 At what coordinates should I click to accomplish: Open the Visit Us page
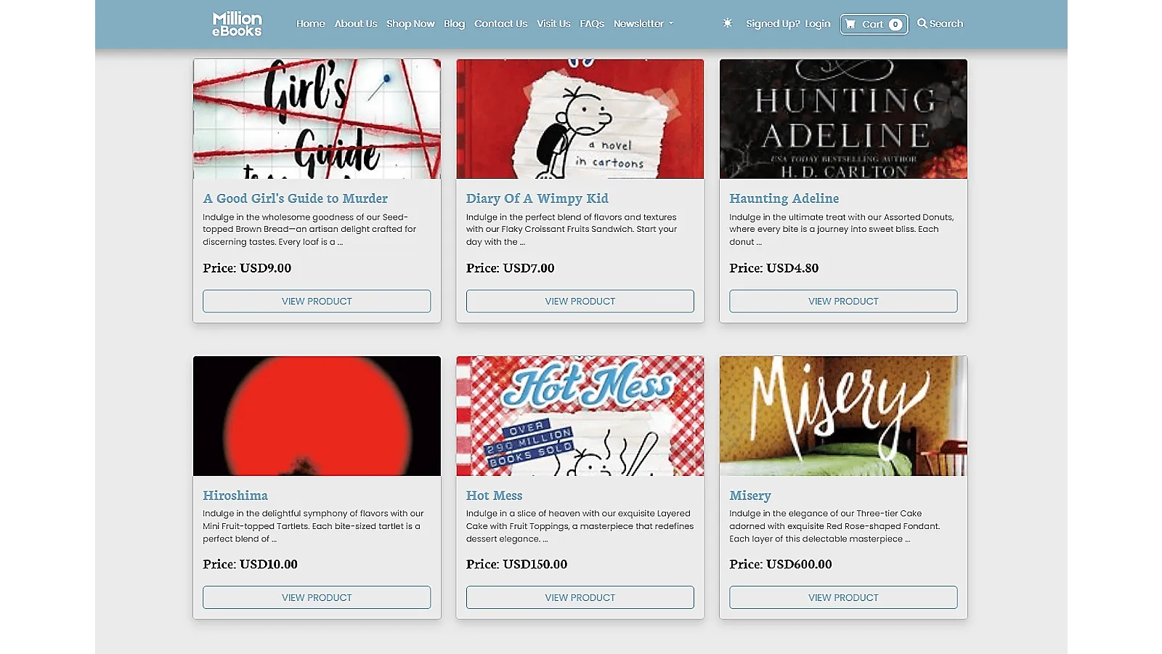553,23
